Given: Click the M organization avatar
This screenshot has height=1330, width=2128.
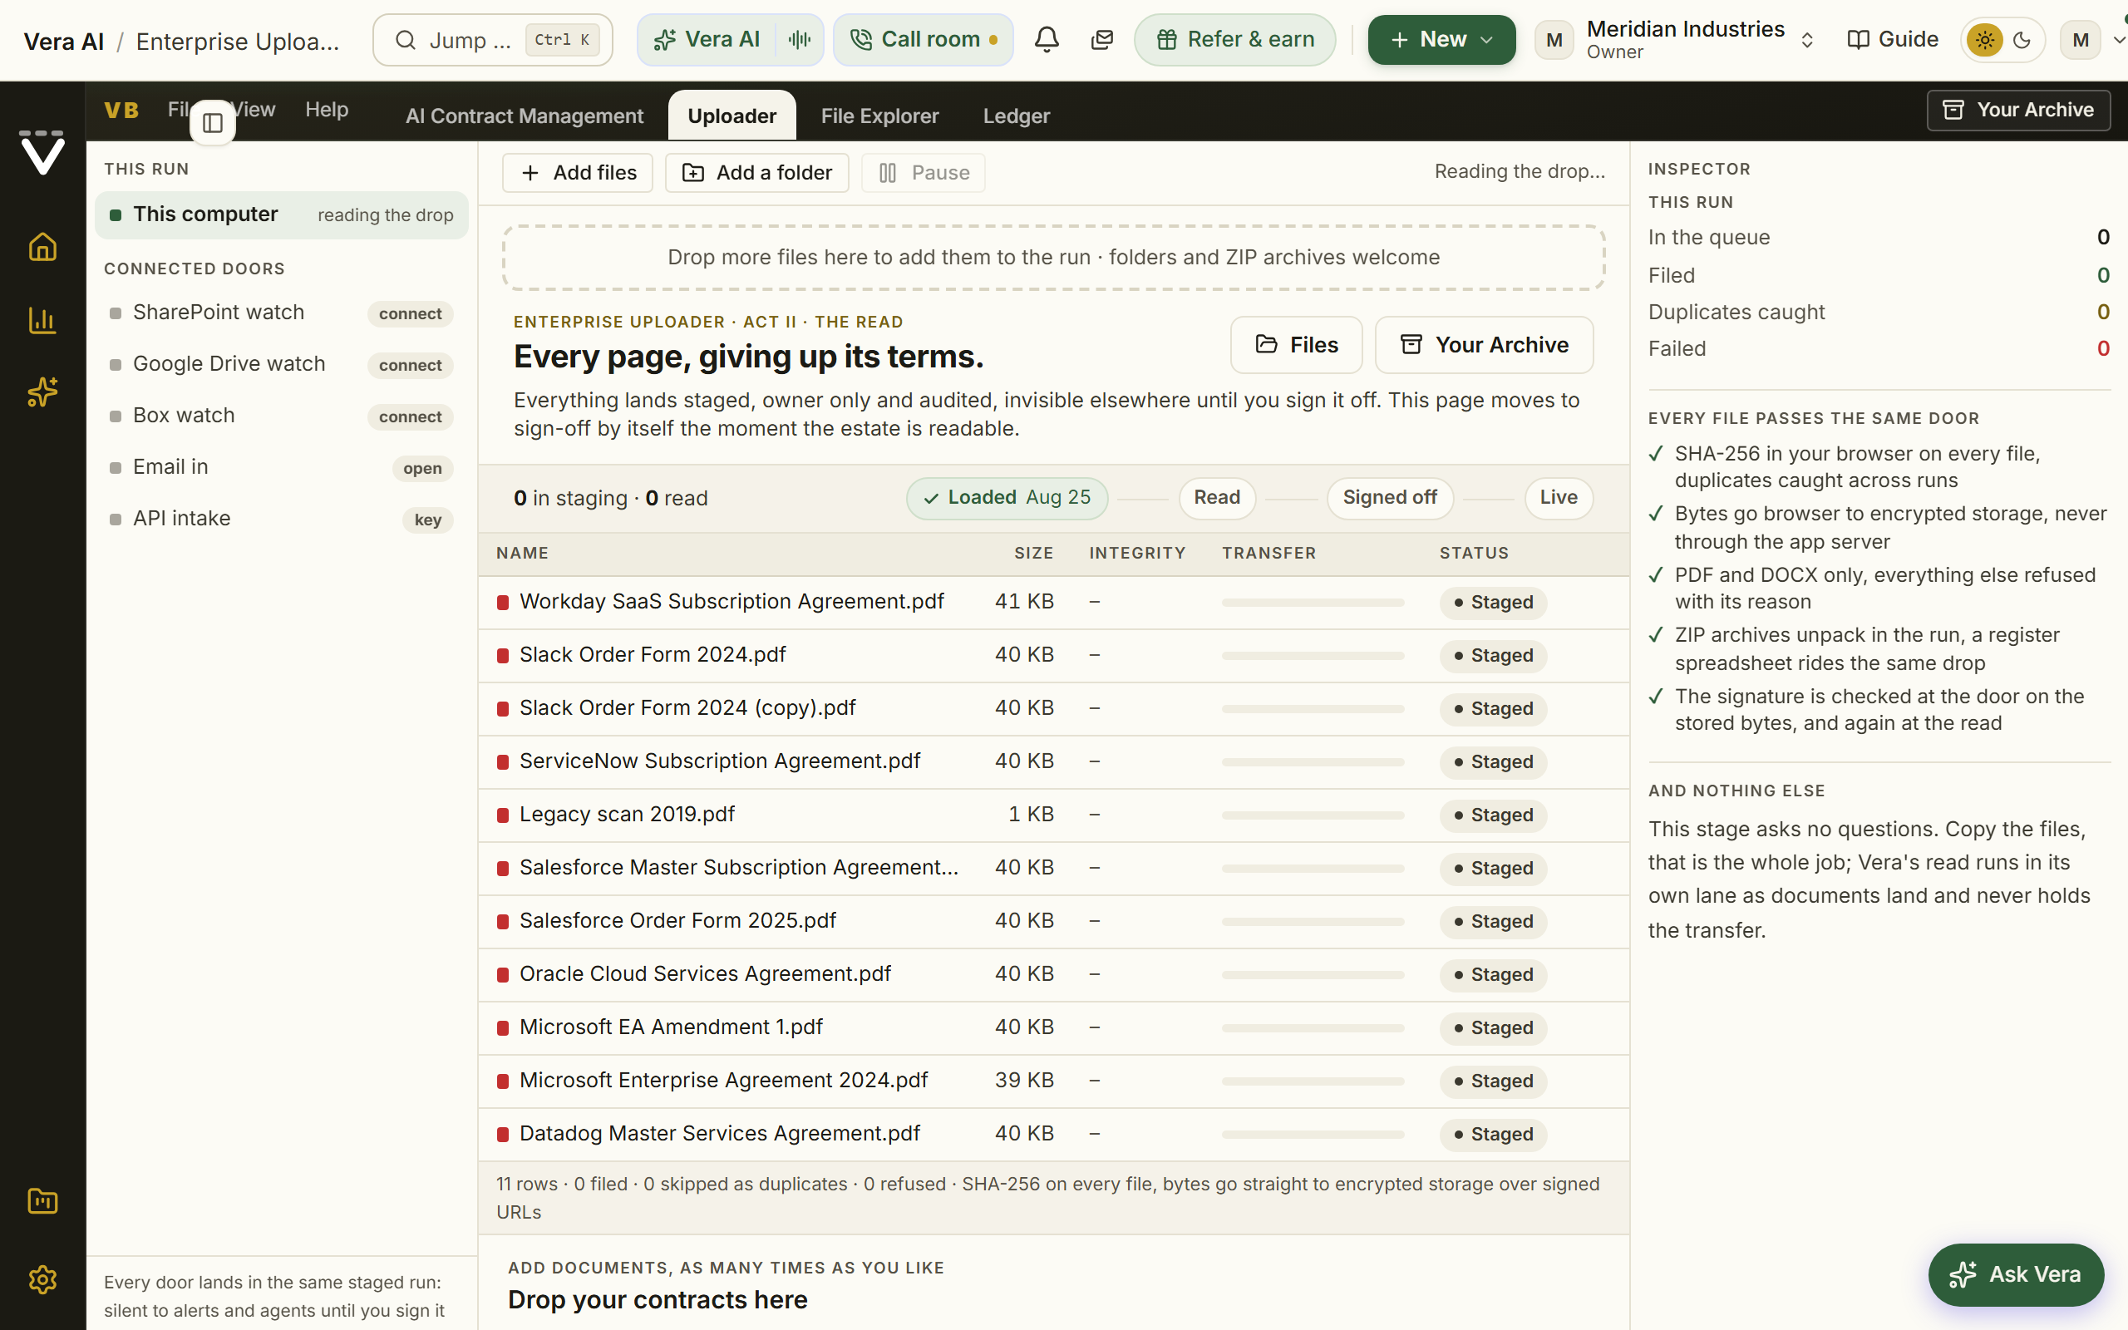Looking at the screenshot, I should (1554, 40).
